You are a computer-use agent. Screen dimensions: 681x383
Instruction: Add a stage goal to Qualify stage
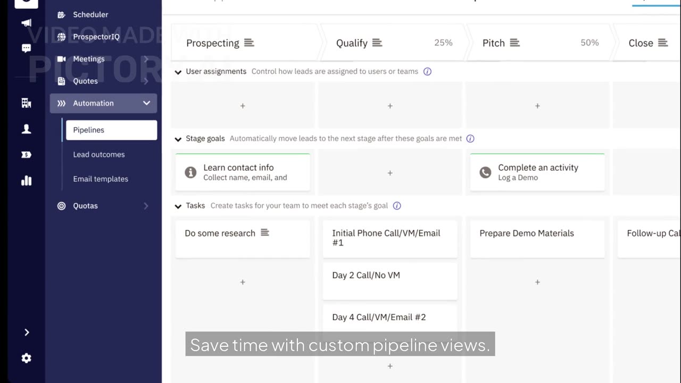(x=390, y=173)
